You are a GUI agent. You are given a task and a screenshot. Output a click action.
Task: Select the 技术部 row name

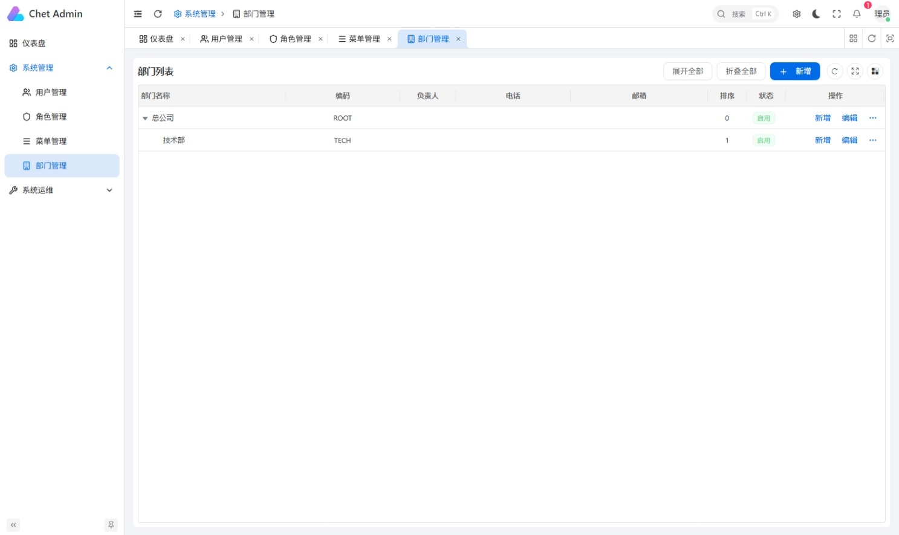[174, 140]
